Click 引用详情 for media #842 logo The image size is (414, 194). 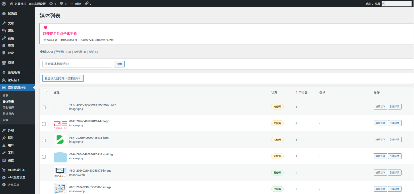(x=395, y=123)
